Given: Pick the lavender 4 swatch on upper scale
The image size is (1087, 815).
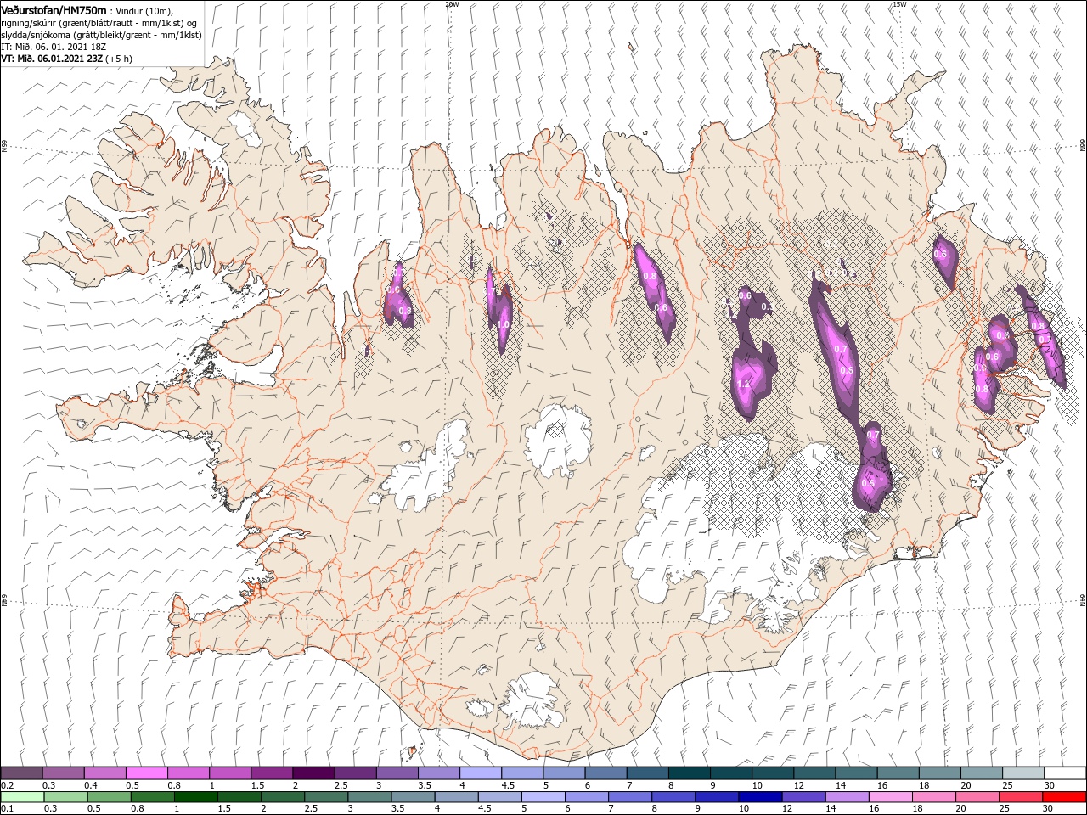Looking at the screenshot, I should coord(480,773).
